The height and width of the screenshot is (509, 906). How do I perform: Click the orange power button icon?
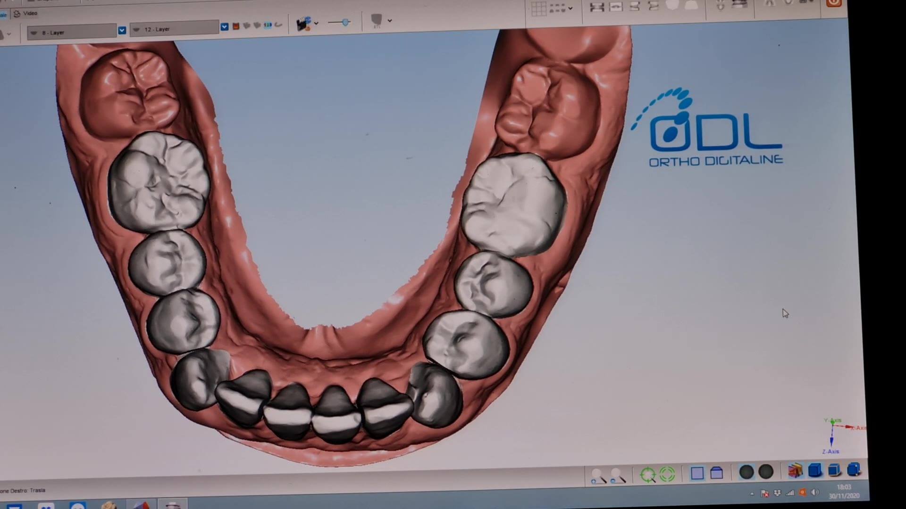pos(834,3)
